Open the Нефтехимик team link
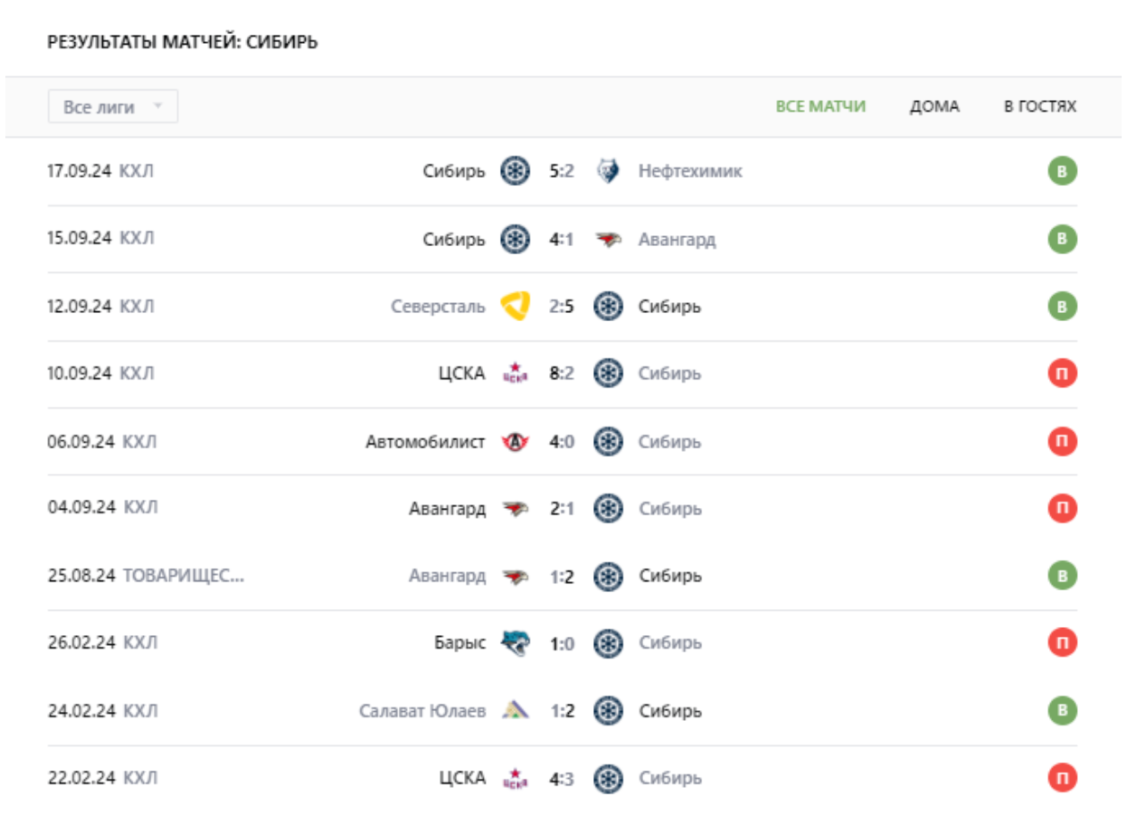The width and height of the screenshot is (1127, 830). (x=690, y=171)
